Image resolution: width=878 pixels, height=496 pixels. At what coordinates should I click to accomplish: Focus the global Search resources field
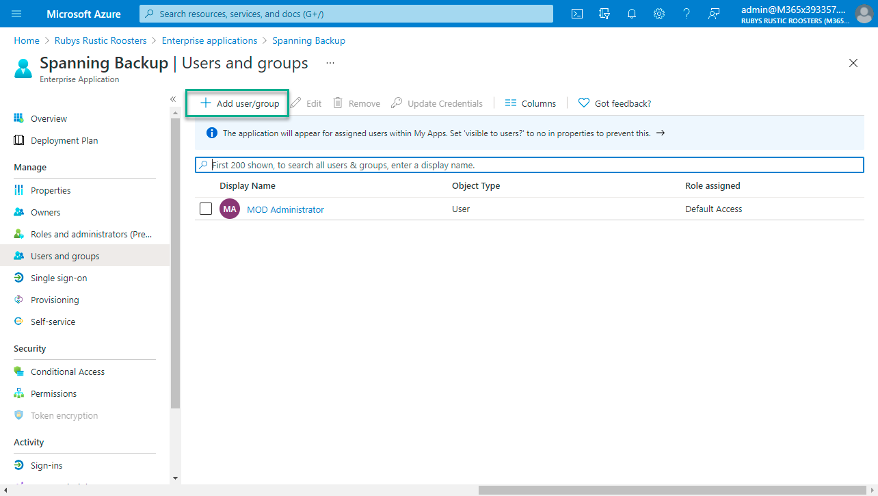346,14
